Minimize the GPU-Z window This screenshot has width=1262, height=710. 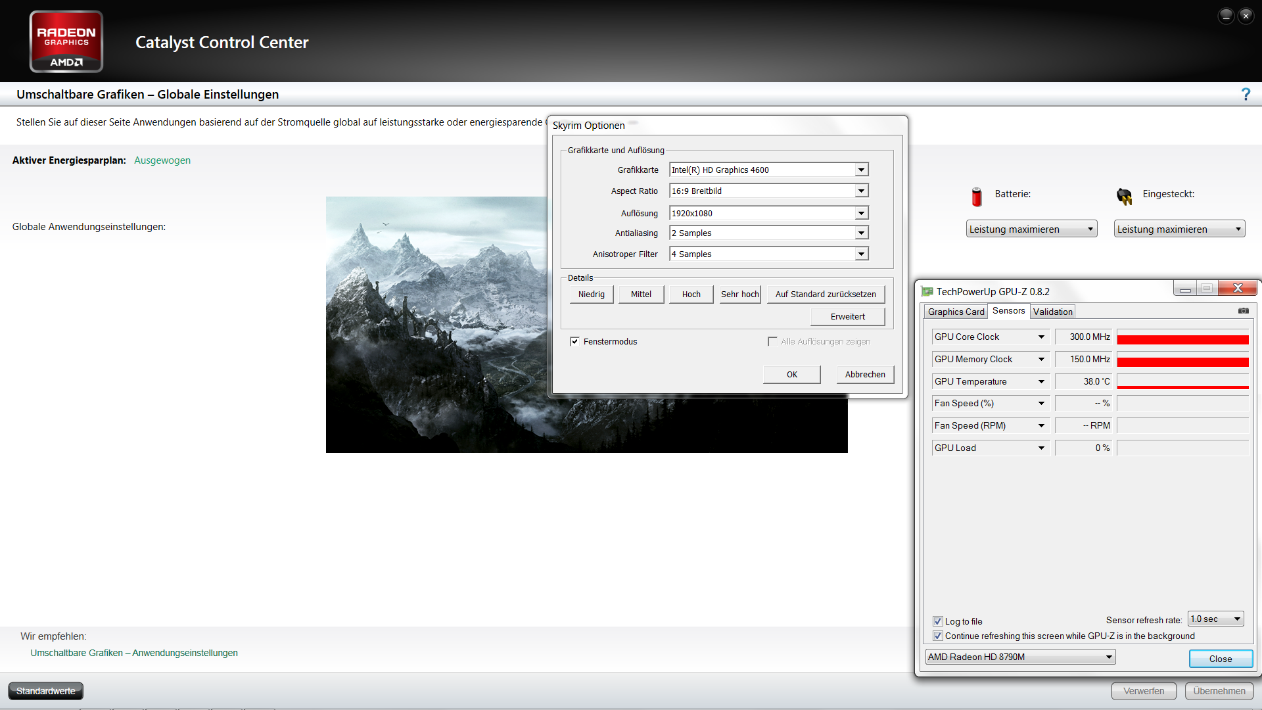pyautogui.click(x=1185, y=289)
